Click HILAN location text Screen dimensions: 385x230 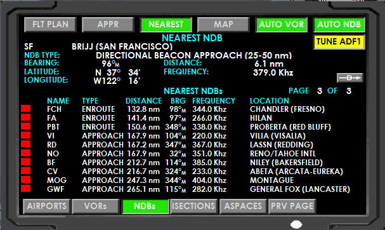261,118
